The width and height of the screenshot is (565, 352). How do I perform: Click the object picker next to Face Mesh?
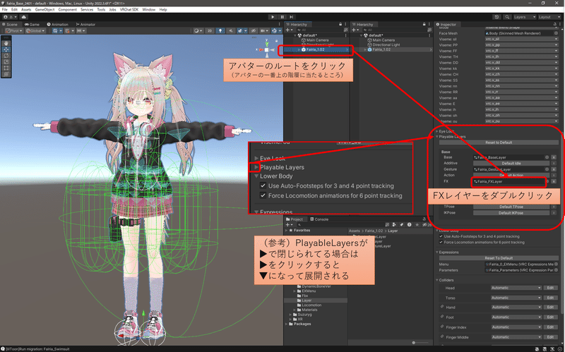pyautogui.click(x=556, y=33)
